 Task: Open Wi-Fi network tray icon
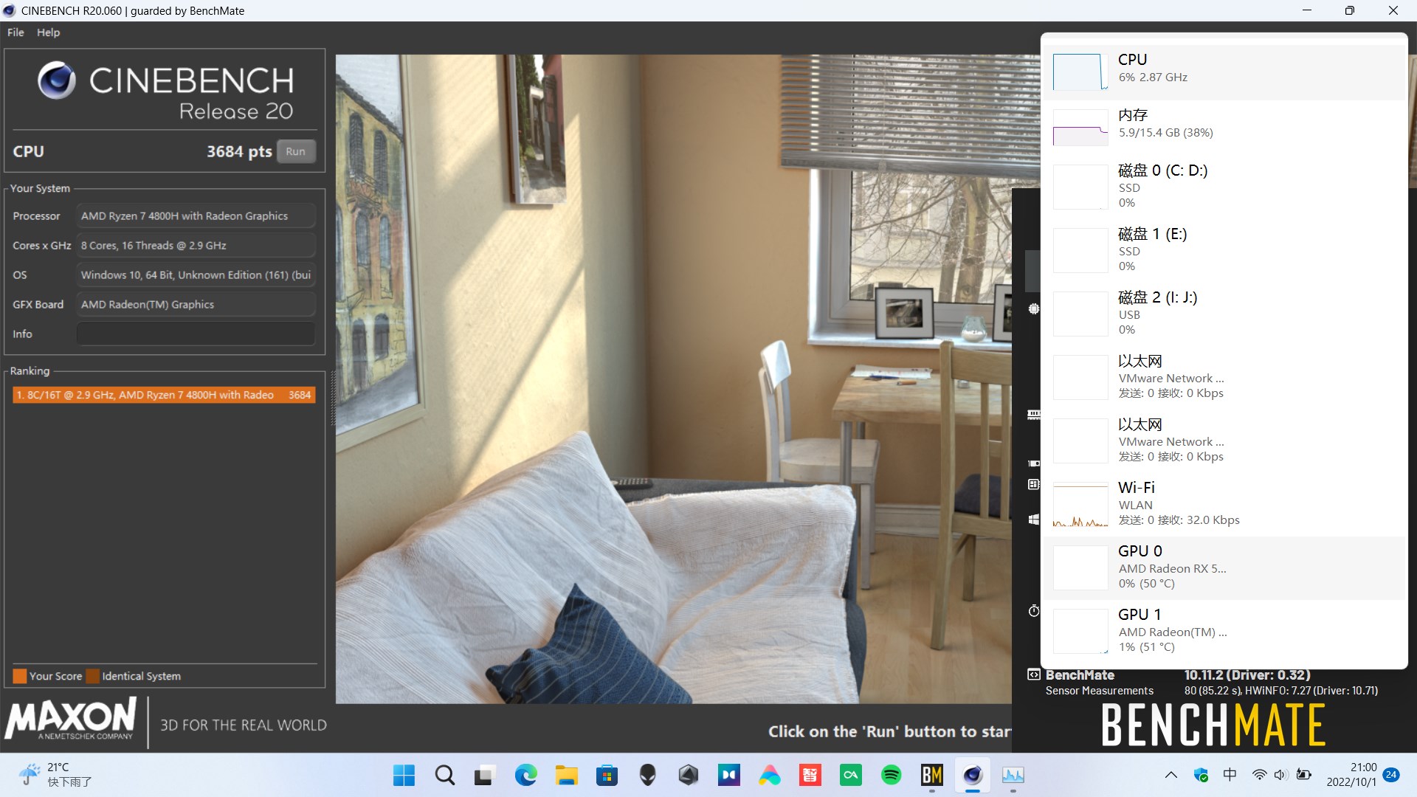1259,775
